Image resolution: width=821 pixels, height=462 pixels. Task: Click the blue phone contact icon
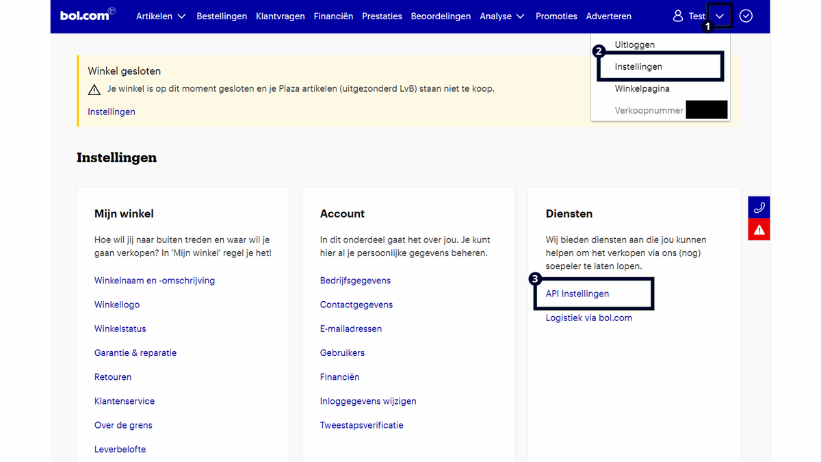coord(759,207)
